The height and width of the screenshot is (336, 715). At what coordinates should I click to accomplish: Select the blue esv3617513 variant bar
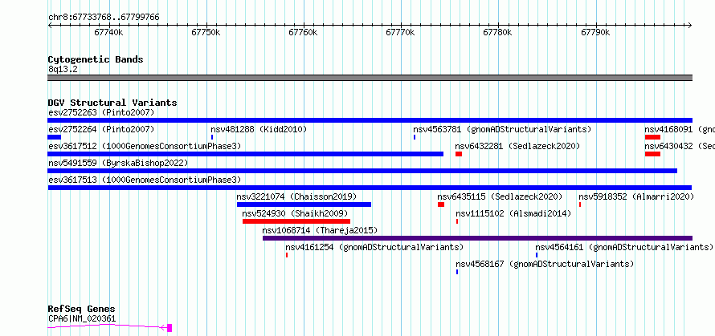[x=370, y=188]
